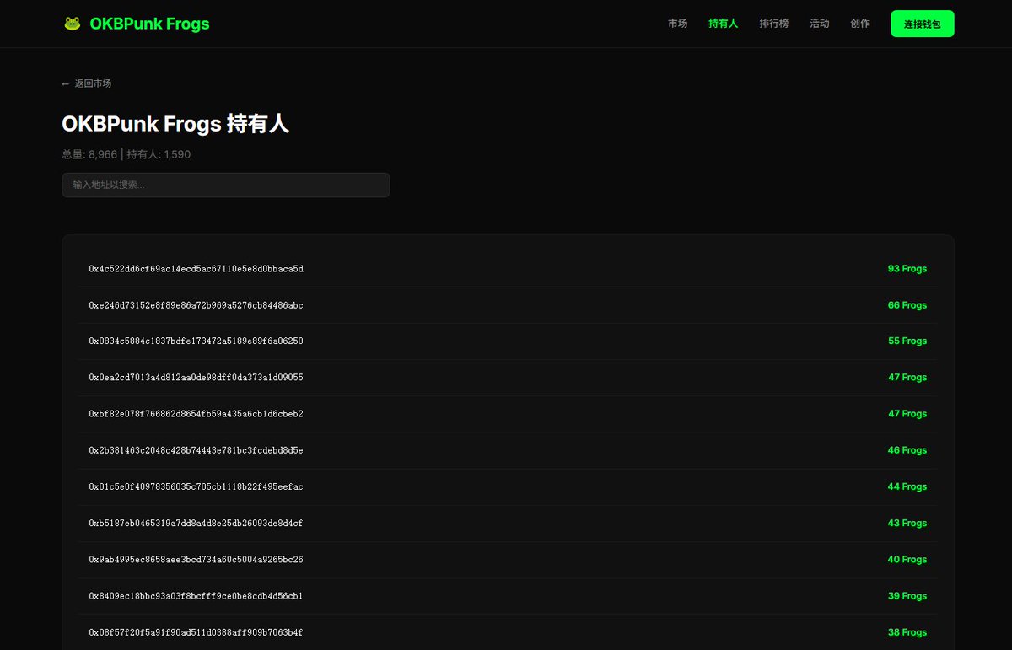Click the 38 Frogs count

[x=907, y=632]
